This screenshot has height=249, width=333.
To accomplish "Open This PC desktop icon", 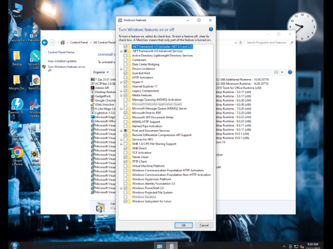I will pos(17,10).
